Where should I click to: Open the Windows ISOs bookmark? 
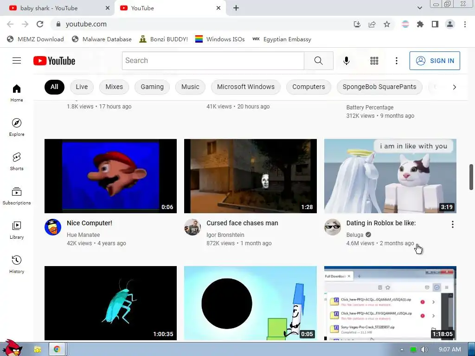[220, 39]
